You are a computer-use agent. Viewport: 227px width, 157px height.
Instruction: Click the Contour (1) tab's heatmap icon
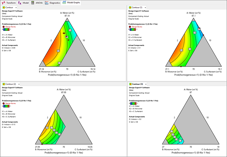tap(130, 8)
